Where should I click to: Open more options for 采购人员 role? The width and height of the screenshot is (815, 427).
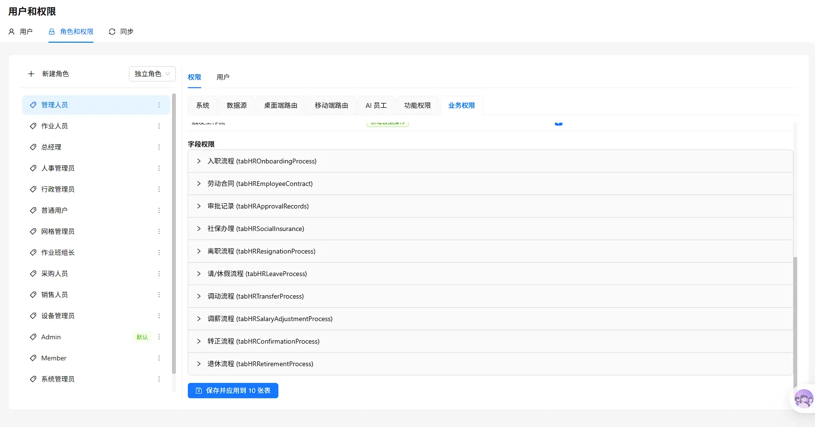(159, 274)
